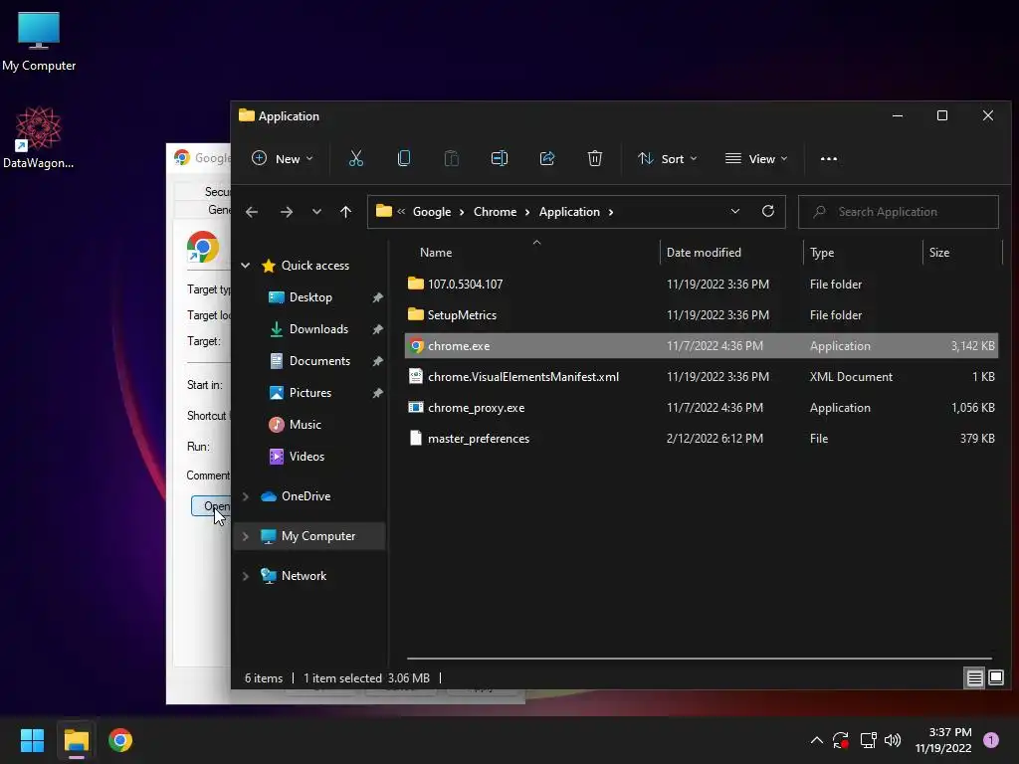
Task: Open Music in navigation pane
Action: point(305,424)
